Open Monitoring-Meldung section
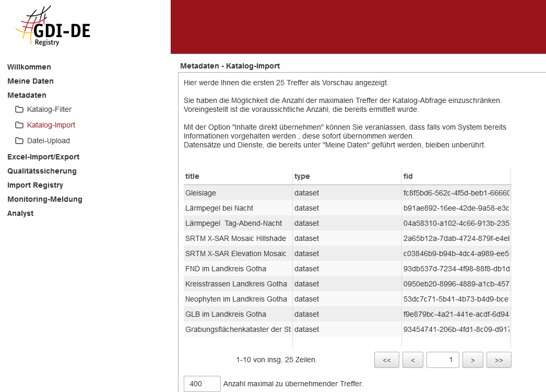 tap(45, 199)
